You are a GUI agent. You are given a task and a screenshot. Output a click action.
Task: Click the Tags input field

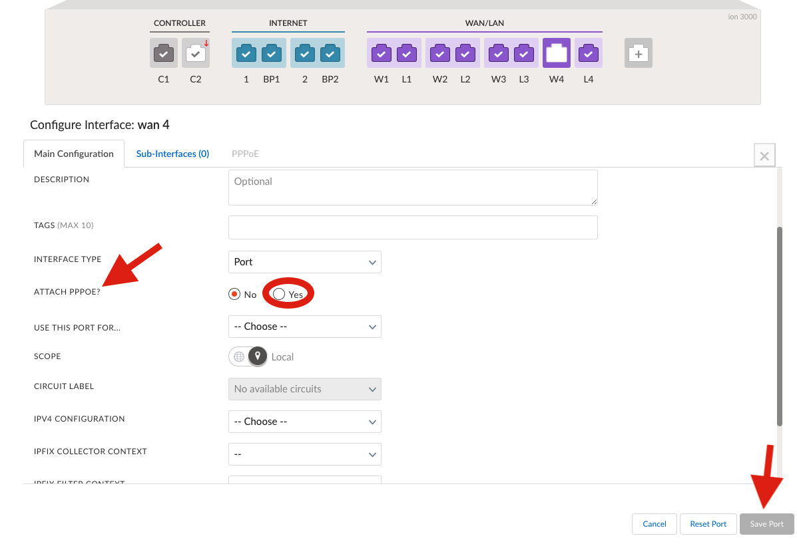413,227
